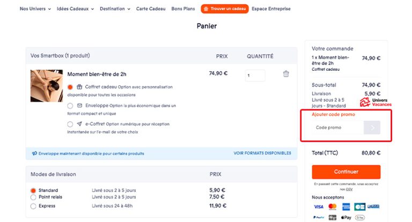Click the megaphone icon in the Enveloppe banner
The width and height of the screenshot is (412, 222).
34,153
